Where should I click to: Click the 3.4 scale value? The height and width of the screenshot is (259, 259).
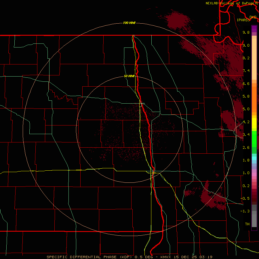246,135
